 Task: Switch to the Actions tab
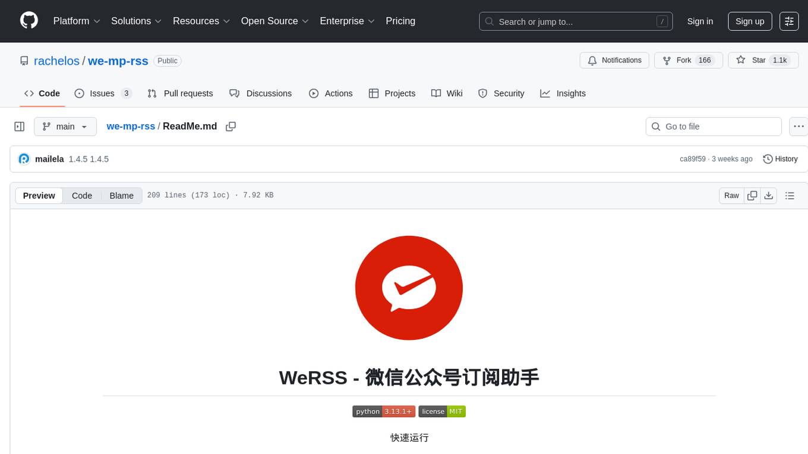click(x=331, y=93)
